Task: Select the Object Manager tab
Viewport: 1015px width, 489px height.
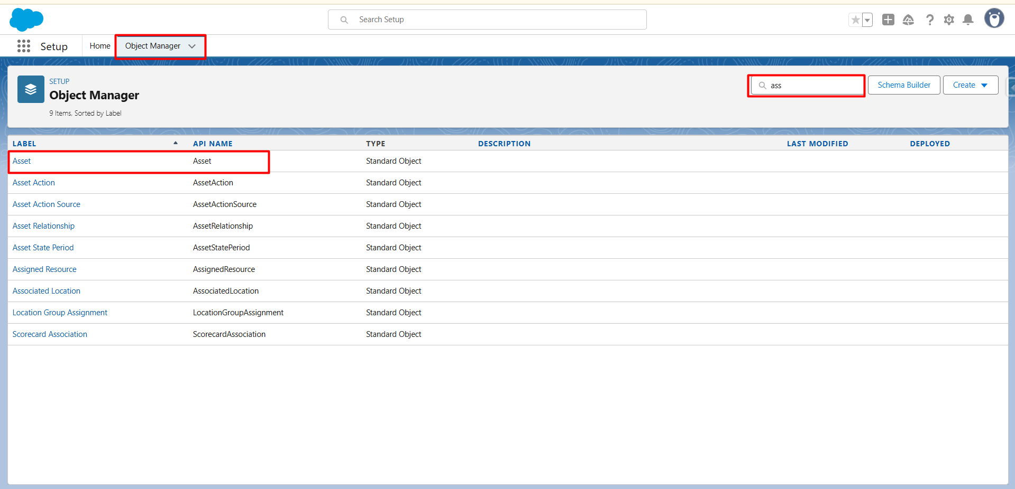Action: [153, 46]
